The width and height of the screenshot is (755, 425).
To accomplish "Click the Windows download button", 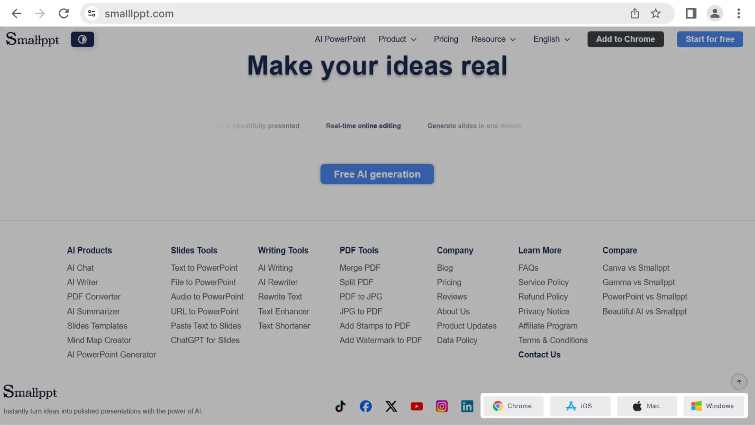I will pos(714,406).
